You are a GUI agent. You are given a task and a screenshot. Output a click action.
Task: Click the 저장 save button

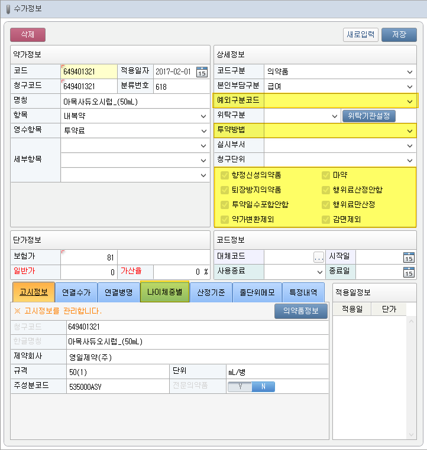click(399, 34)
